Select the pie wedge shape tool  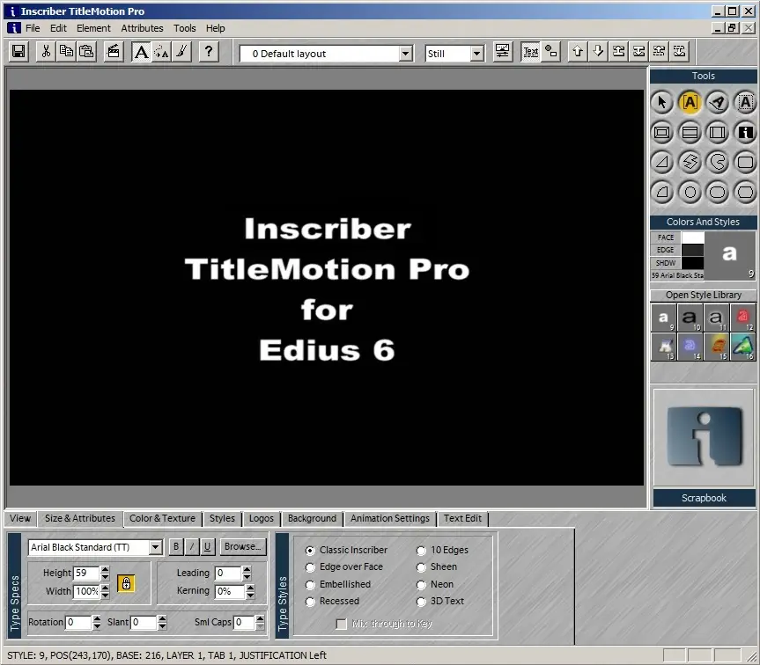pos(718,162)
